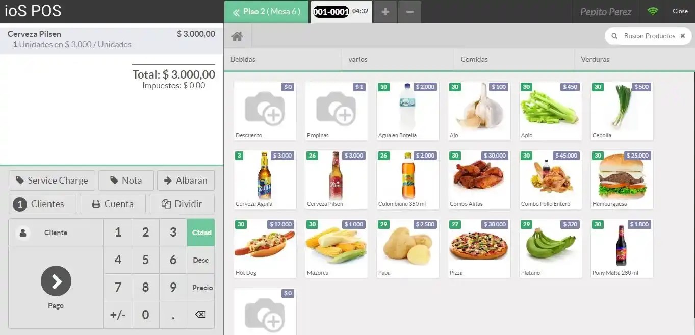Open the Clientes guest count selector
695x335 pixels.
pos(42,204)
